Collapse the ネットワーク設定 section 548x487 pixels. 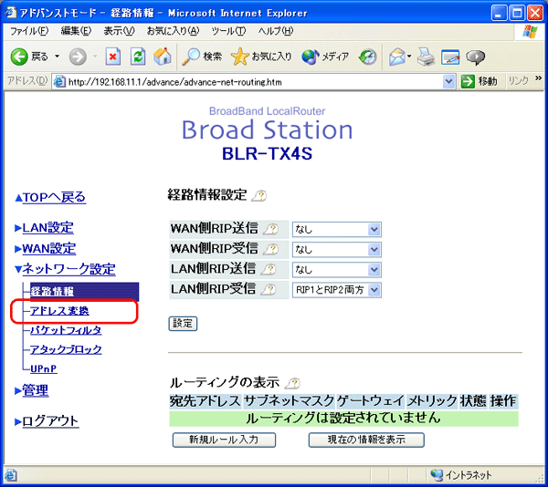pos(68,269)
